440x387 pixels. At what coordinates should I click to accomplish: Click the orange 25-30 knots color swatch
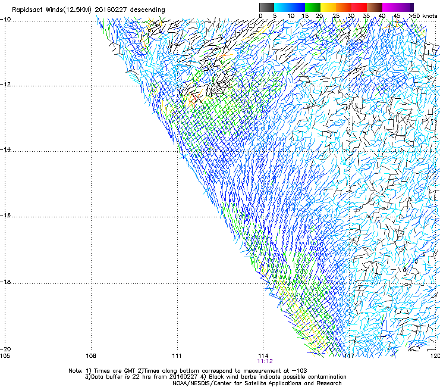(x=344, y=7)
